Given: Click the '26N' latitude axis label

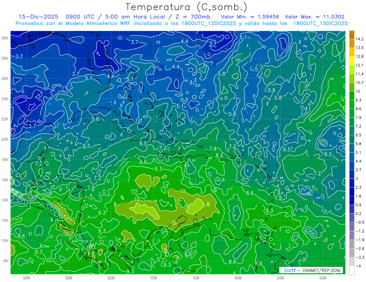Looking at the screenshot, I should 5,78.
